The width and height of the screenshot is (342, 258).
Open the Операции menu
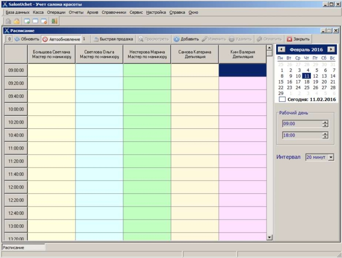(x=56, y=13)
